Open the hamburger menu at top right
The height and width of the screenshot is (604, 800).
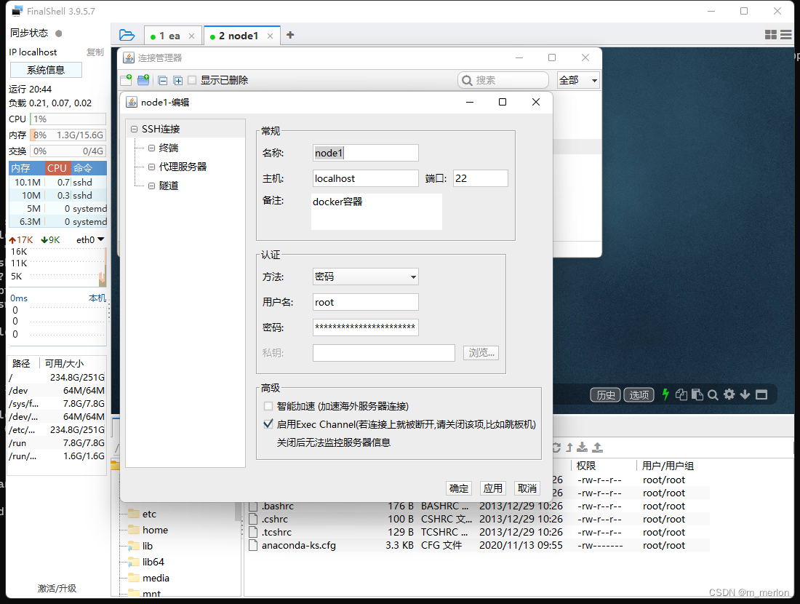coord(786,35)
